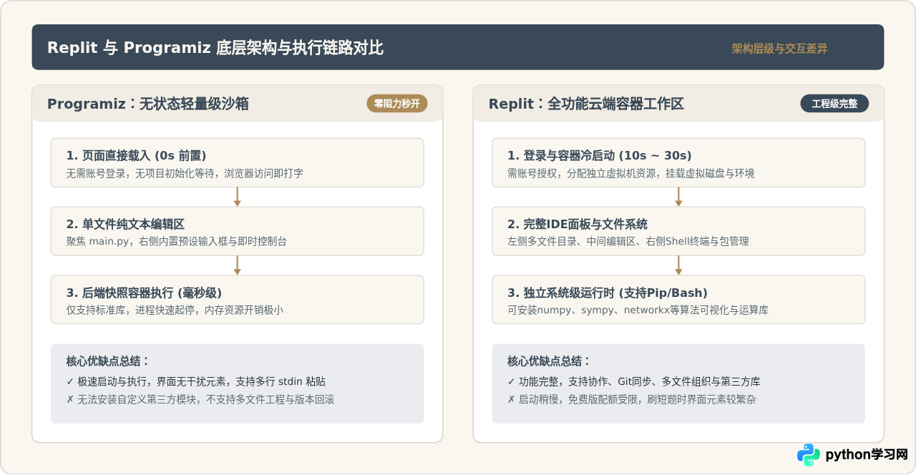Click the heading "Programiz：无状态轻量级沙箱"

pos(148,104)
